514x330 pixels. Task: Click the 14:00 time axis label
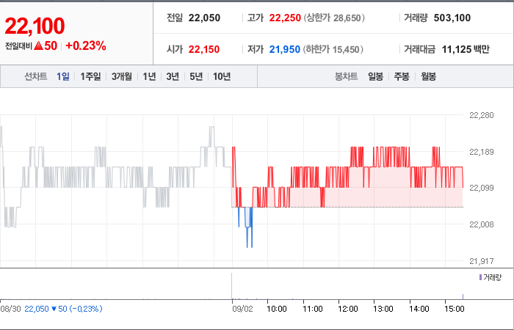419,309
